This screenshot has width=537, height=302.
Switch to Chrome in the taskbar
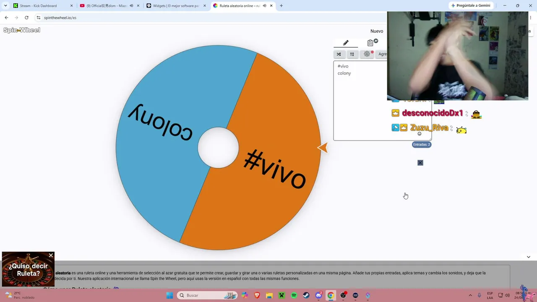(331, 295)
